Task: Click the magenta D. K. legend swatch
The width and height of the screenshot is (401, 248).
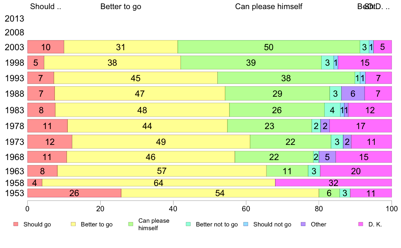Action: [x=361, y=224]
